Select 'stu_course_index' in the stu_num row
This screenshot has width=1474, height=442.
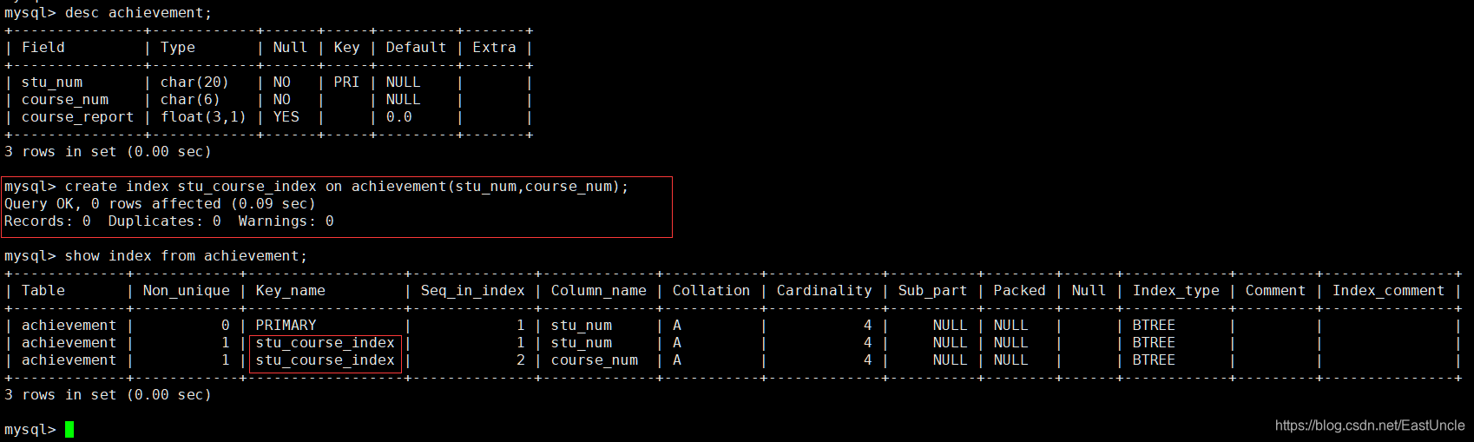point(326,343)
